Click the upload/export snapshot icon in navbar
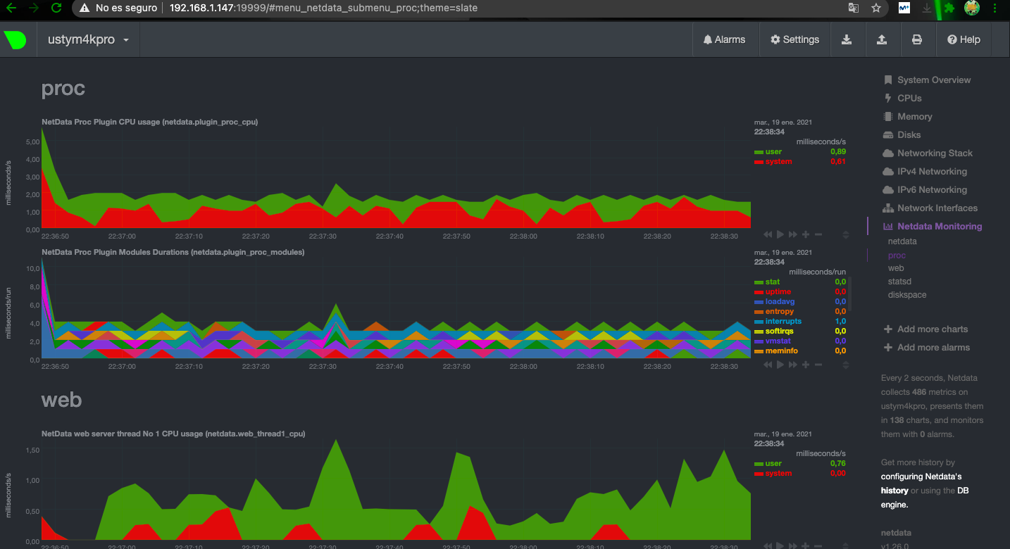Viewport: 1010px width, 549px height. point(882,40)
